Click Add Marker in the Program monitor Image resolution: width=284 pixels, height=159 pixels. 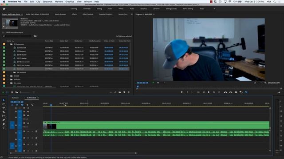pyautogui.click(x=181, y=92)
